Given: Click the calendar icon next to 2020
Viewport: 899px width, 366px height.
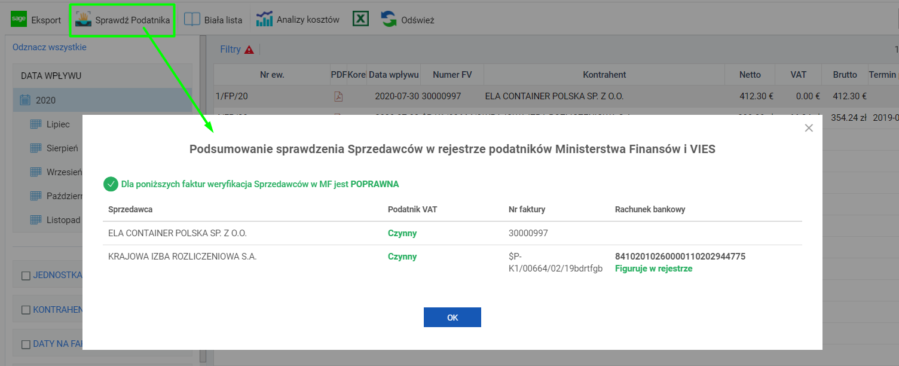Looking at the screenshot, I should click(x=25, y=100).
